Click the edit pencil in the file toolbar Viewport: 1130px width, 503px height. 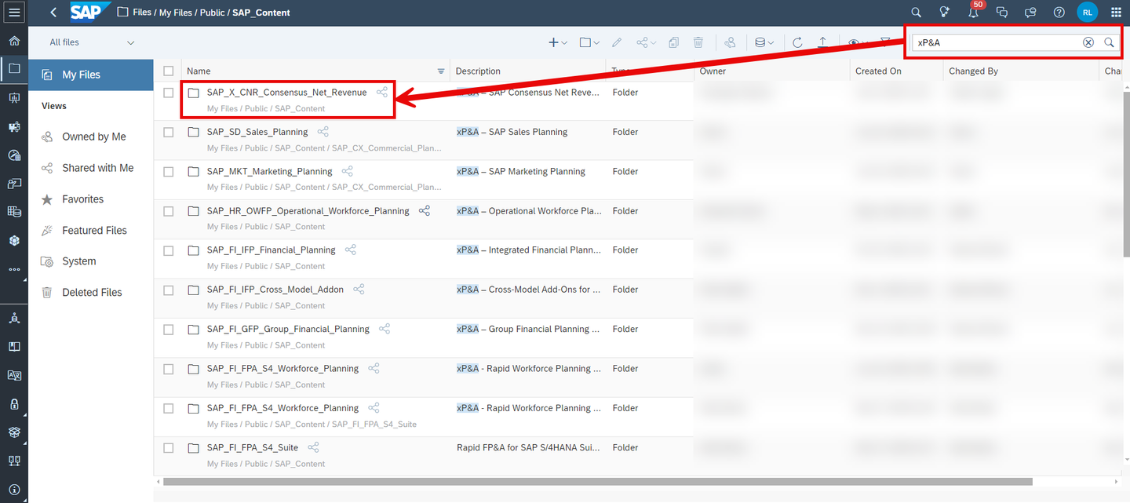[617, 42]
